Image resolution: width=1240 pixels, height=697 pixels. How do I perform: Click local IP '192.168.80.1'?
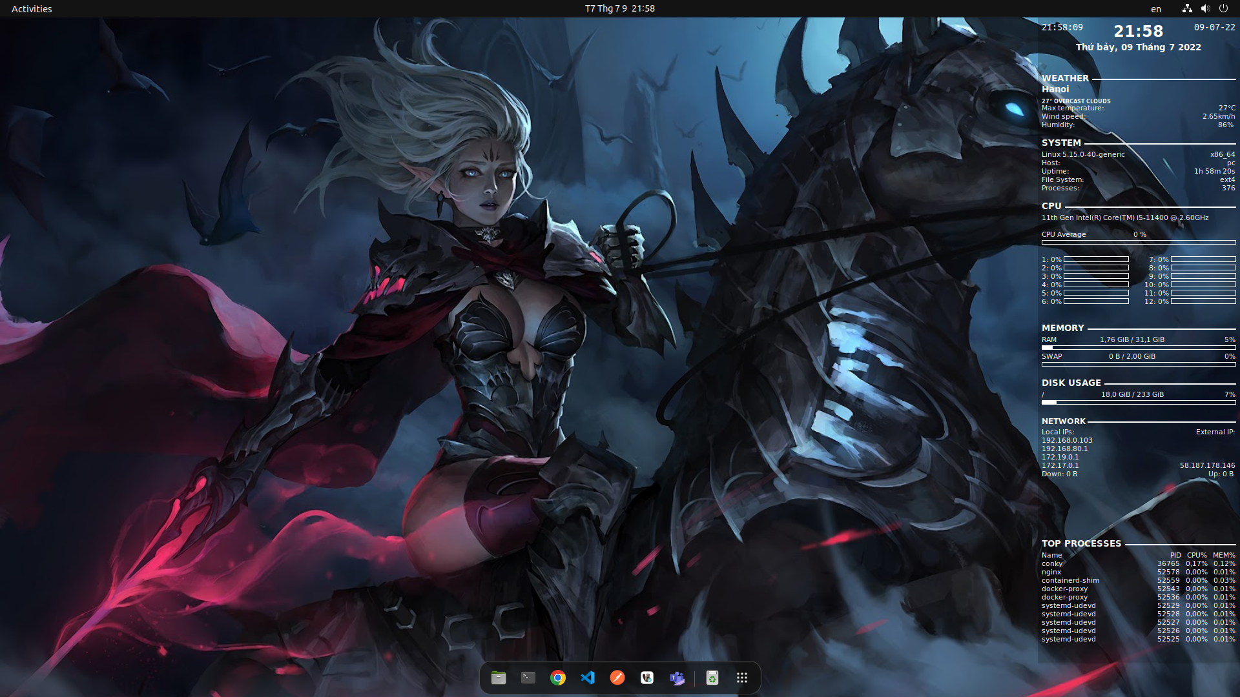coord(1064,449)
